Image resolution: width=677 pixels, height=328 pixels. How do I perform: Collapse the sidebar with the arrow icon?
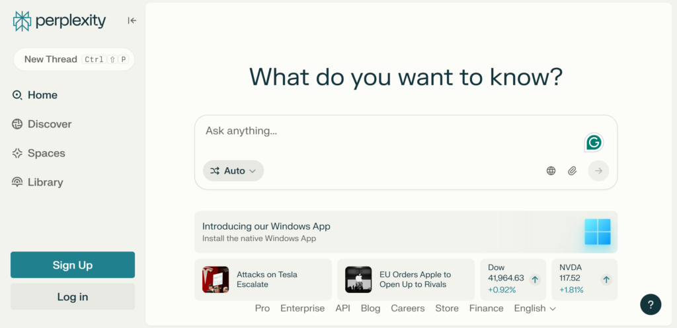132,20
